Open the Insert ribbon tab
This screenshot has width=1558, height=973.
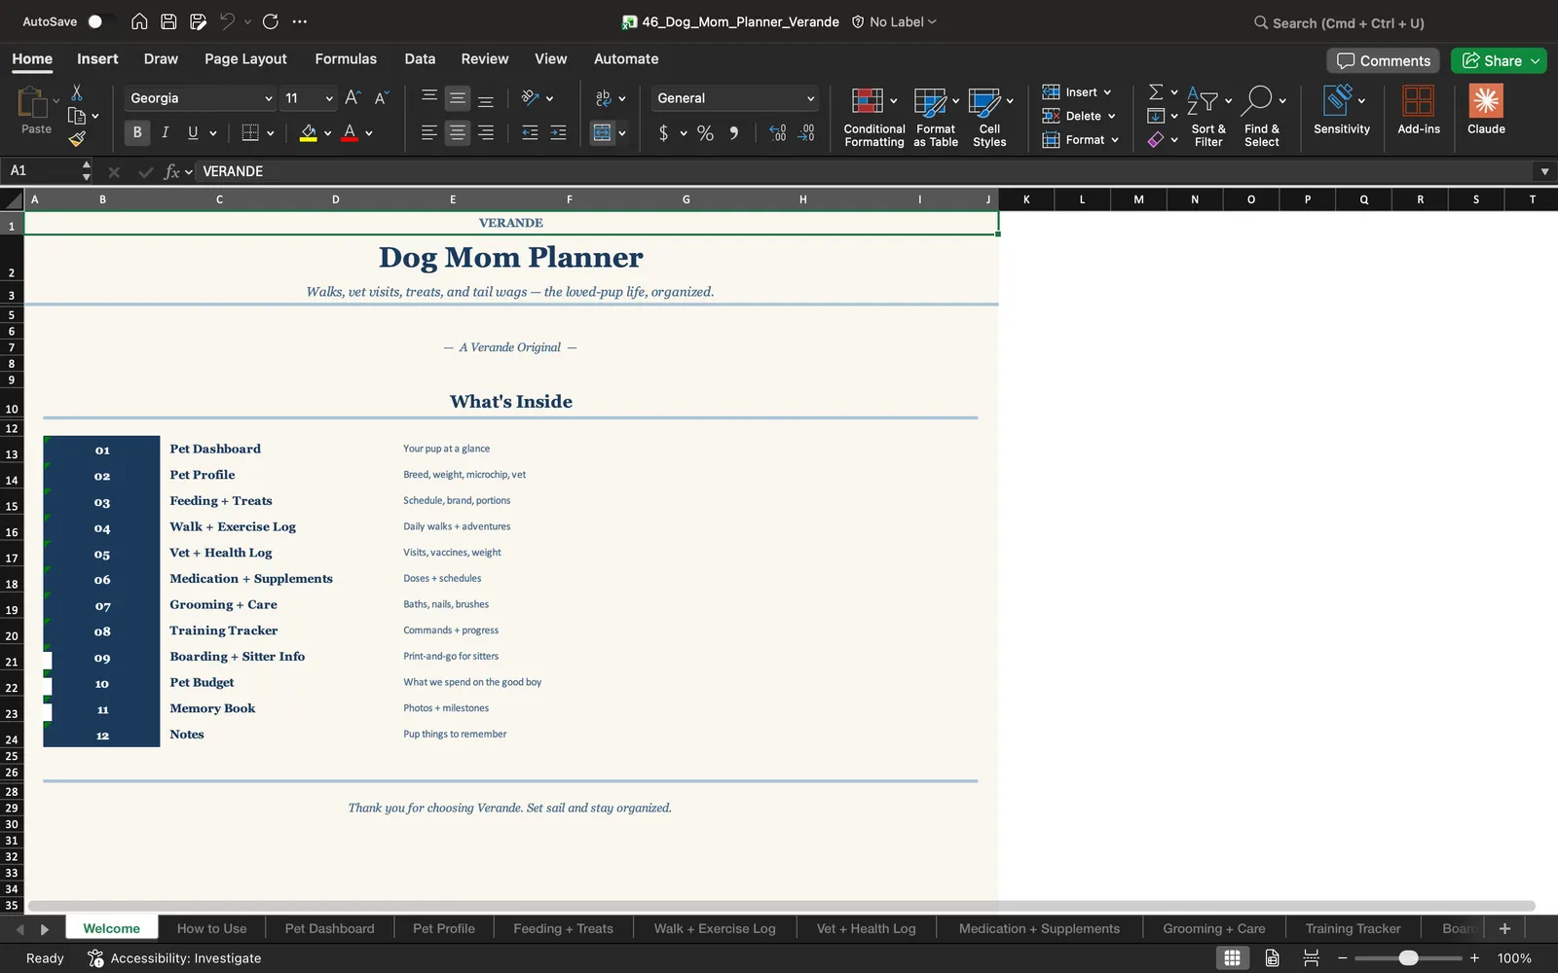(97, 58)
